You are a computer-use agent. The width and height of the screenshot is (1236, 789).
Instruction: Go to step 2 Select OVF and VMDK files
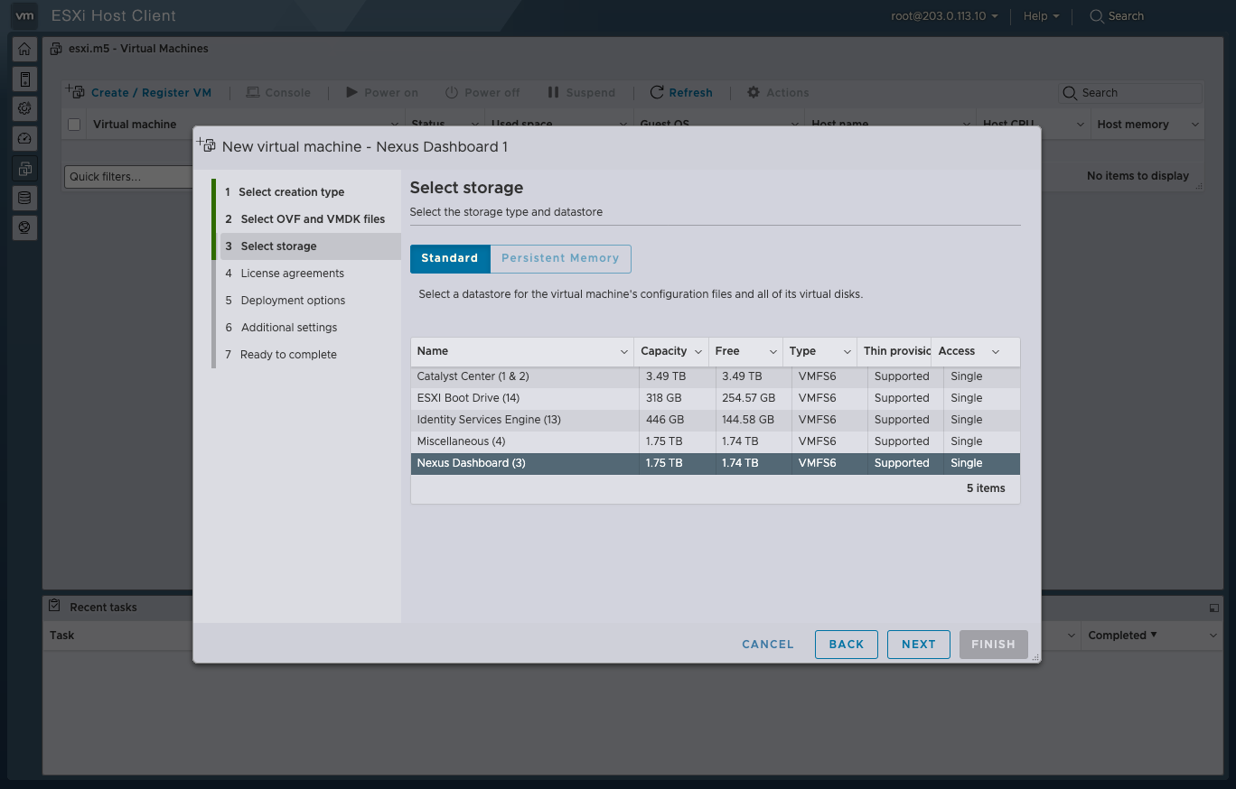pyautogui.click(x=304, y=218)
